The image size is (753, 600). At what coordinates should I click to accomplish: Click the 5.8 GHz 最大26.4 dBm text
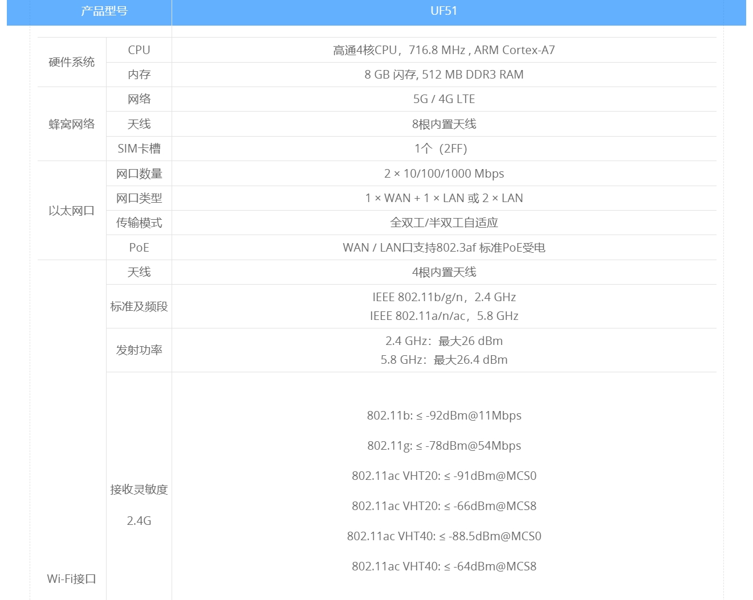443,360
